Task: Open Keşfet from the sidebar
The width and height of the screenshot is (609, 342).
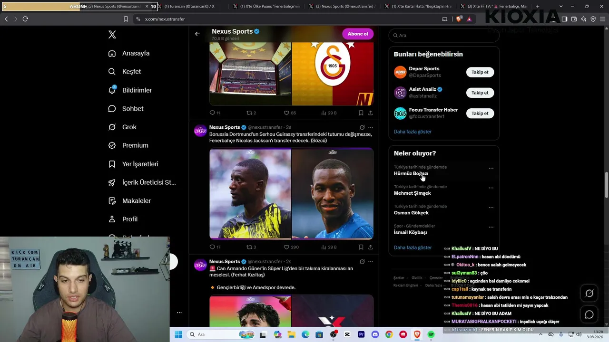Action: [x=125, y=72]
